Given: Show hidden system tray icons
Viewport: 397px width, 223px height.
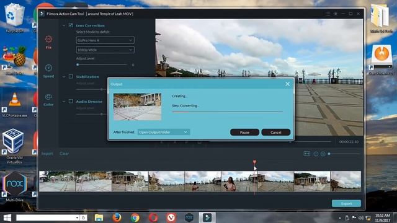Looking at the screenshot, I should pos(340,218).
